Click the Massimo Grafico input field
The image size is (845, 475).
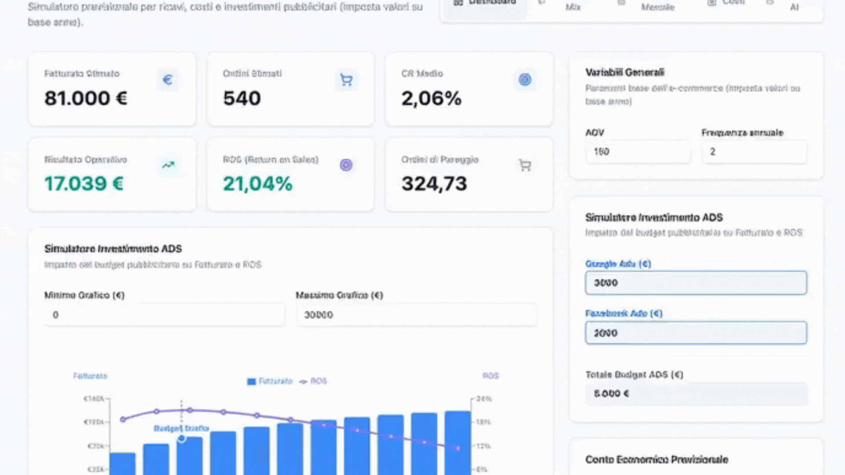coord(416,315)
